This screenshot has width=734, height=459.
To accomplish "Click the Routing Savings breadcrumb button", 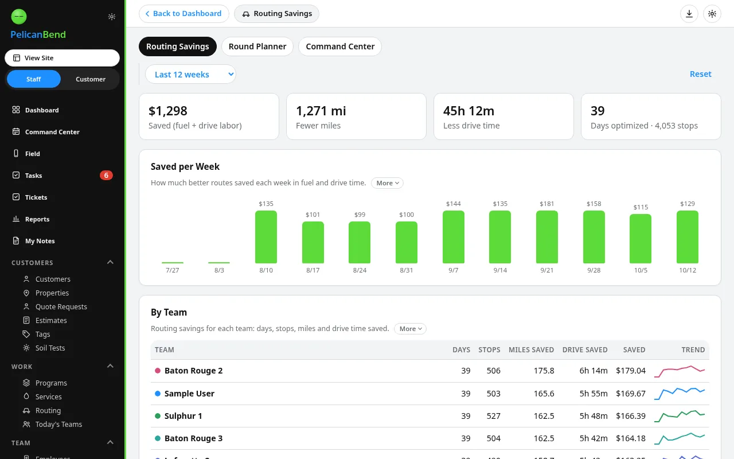I will coord(277,14).
